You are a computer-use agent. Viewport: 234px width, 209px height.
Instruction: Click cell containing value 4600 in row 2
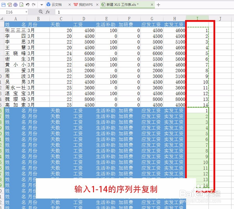(x=179, y=30)
